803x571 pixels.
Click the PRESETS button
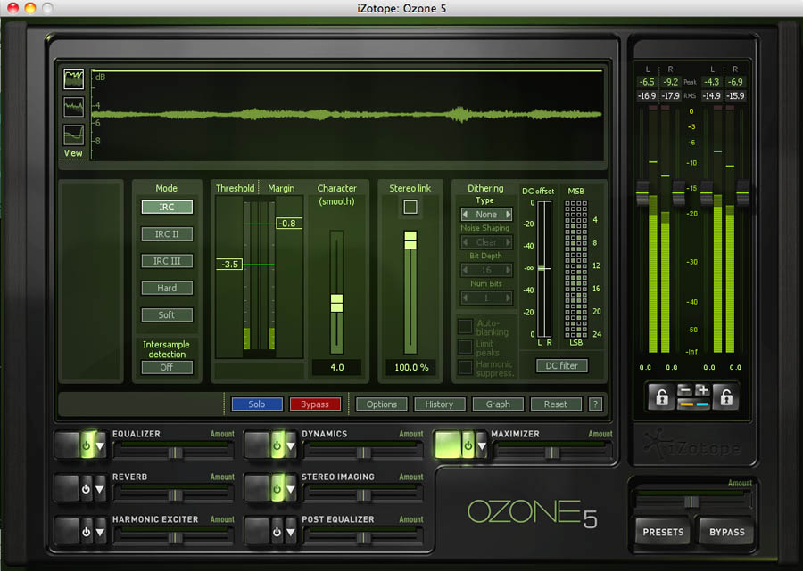[x=663, y=532]
